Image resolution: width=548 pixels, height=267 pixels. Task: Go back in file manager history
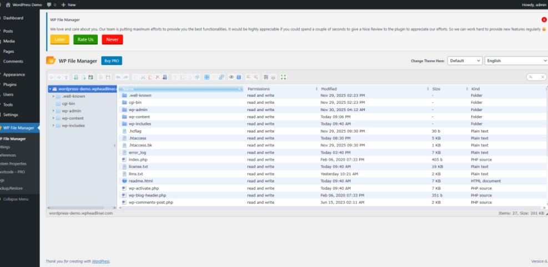(52, 77)
